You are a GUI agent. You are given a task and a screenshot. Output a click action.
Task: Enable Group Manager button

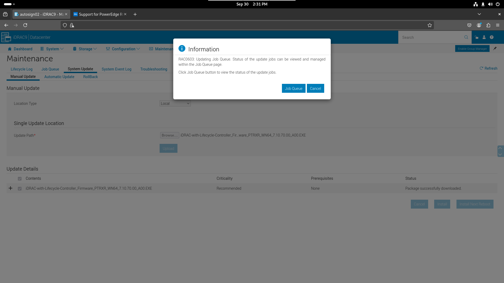(x=472, y=49)
